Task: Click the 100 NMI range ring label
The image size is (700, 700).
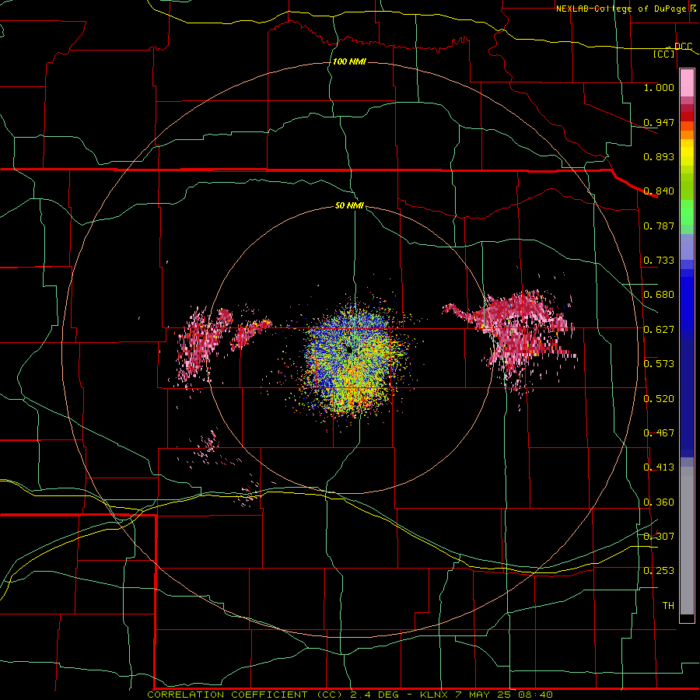Action: coord(349,61)
